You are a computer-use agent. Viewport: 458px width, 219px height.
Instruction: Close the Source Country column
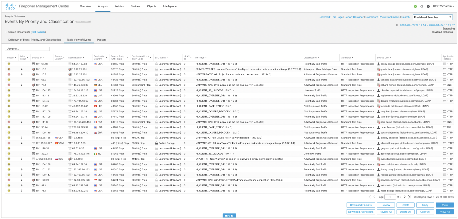tap(64, 58)
